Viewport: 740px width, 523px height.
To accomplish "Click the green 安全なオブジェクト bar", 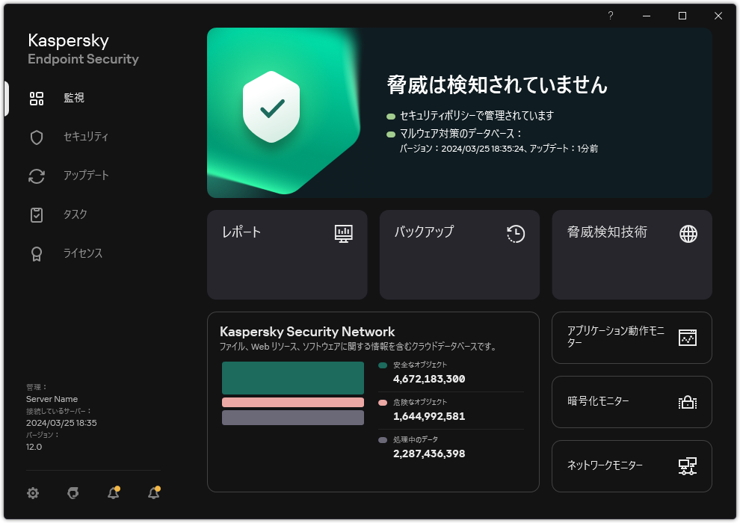I will 292,377.
